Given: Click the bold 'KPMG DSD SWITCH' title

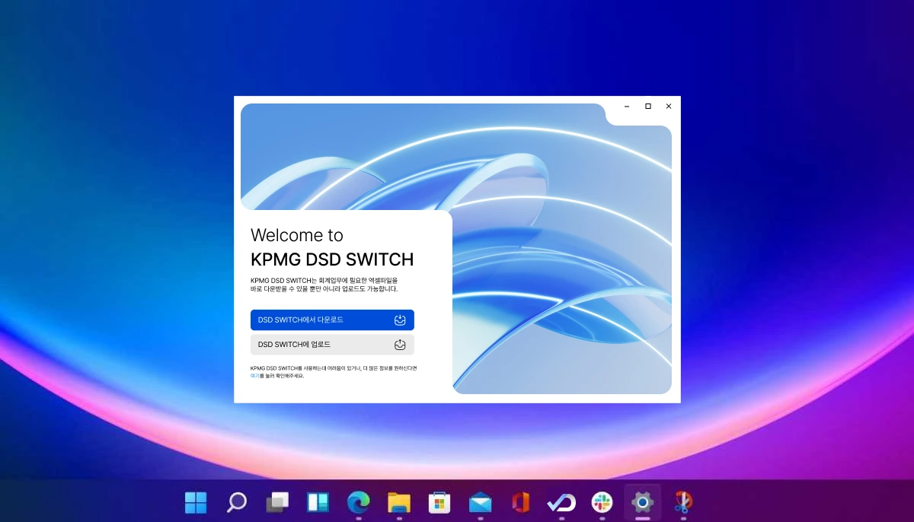Looking at the screenshot, I should point(332,259).
